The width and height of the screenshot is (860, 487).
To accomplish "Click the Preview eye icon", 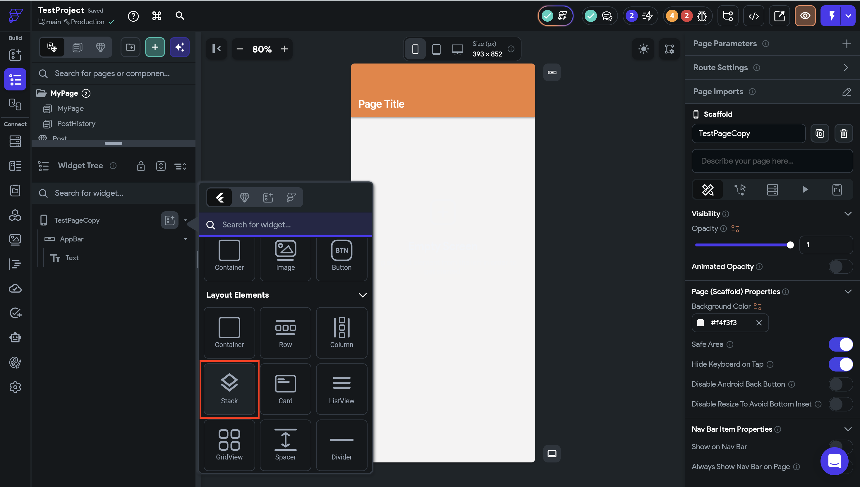I will (805, 16).
